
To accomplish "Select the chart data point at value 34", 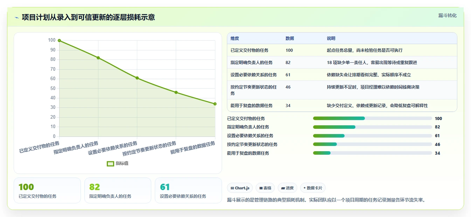I will [215, 104].
